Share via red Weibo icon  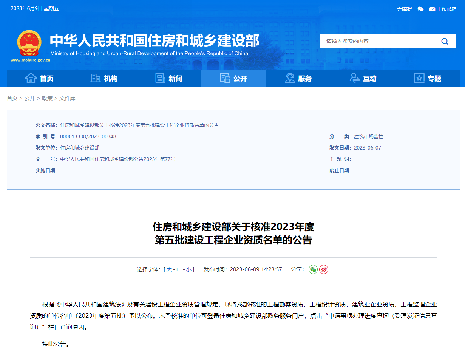pyautogui.click(x=324, y=269)
